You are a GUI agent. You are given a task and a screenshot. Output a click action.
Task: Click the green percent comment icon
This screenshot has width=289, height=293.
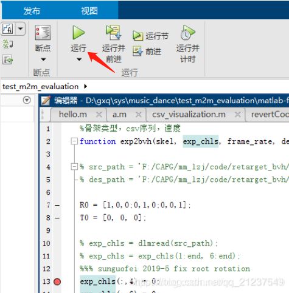pos(8,44)
